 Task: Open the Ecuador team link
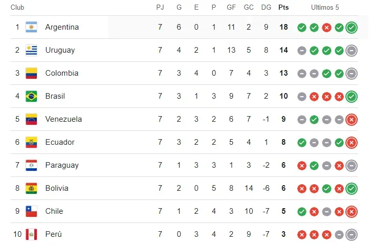point(60,142)
